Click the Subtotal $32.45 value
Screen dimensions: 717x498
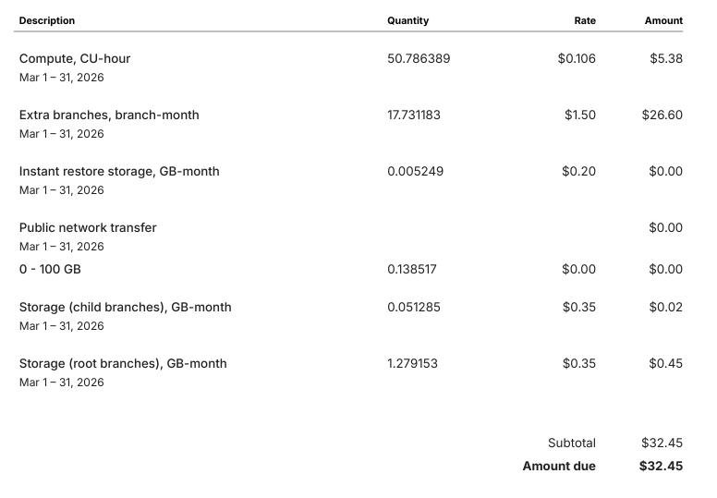662,443
